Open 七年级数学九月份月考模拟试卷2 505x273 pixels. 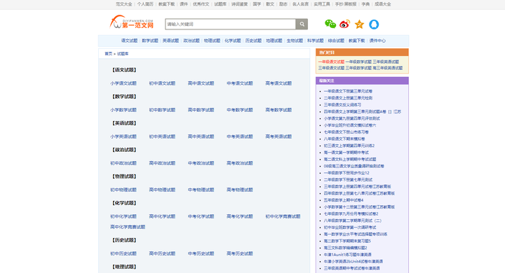[x=351, y=213]
